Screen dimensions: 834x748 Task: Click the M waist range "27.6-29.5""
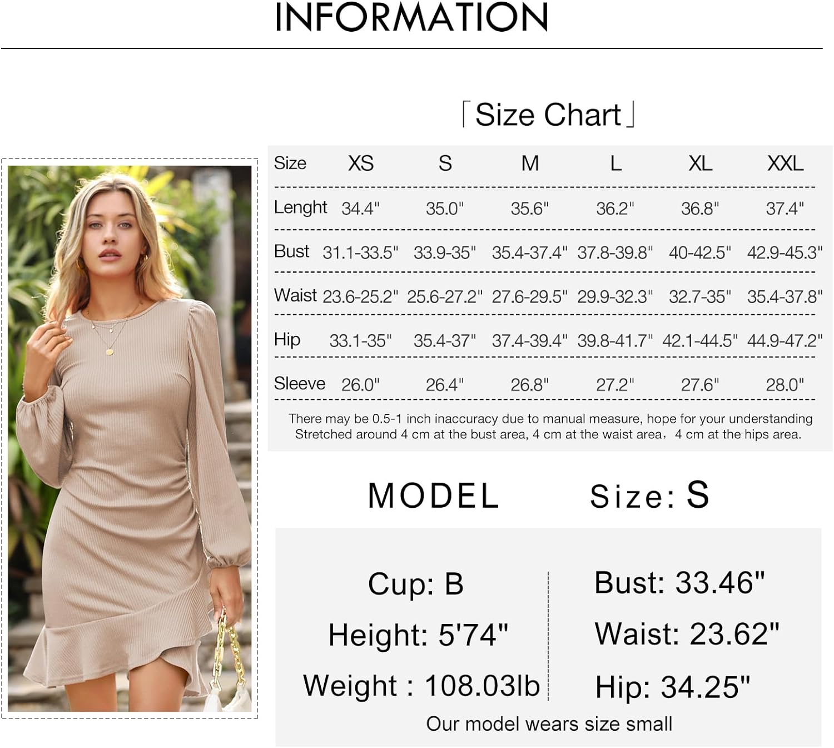530,296
